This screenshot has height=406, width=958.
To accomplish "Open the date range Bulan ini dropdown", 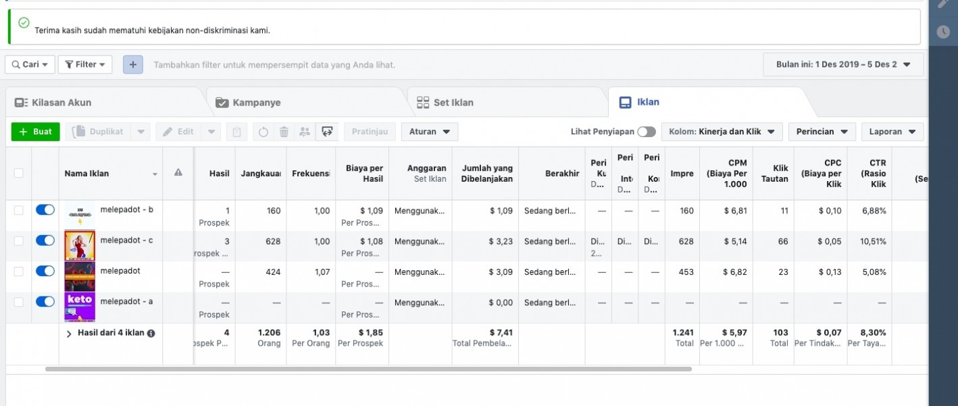I will (843, 65).
